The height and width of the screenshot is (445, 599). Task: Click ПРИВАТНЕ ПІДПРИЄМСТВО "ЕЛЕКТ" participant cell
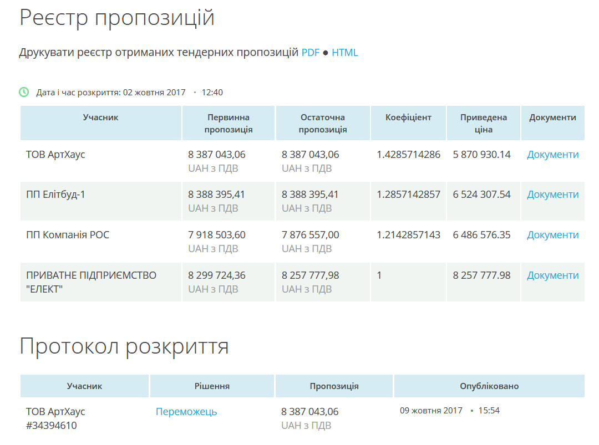[91, 282]
